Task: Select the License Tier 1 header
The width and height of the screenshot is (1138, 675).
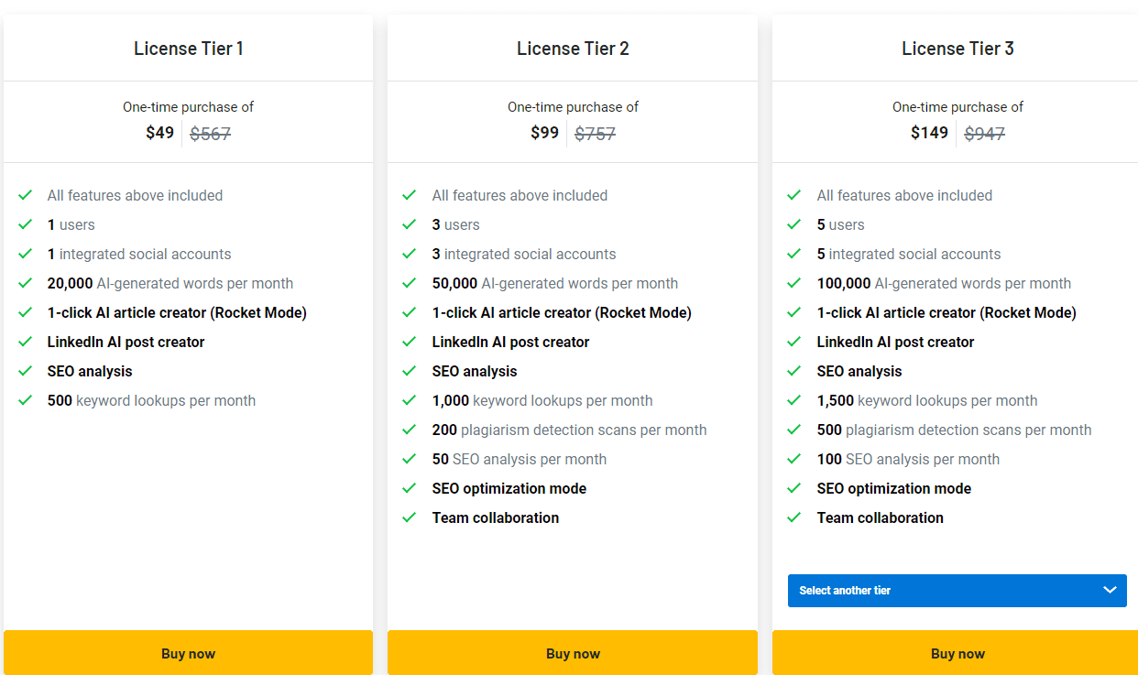Action: tap(188, 49)
